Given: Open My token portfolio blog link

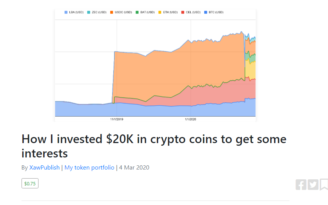Looking at the screenshot, I should tap(89, 168).
